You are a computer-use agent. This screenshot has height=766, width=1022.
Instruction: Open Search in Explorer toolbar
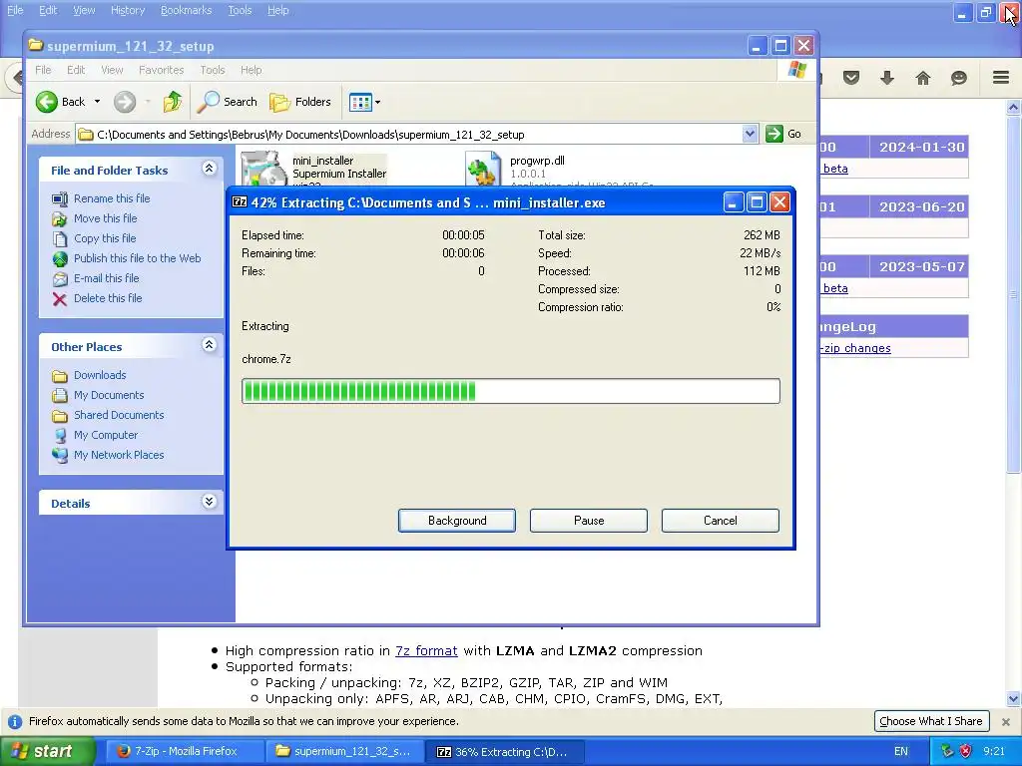(228, 102)
